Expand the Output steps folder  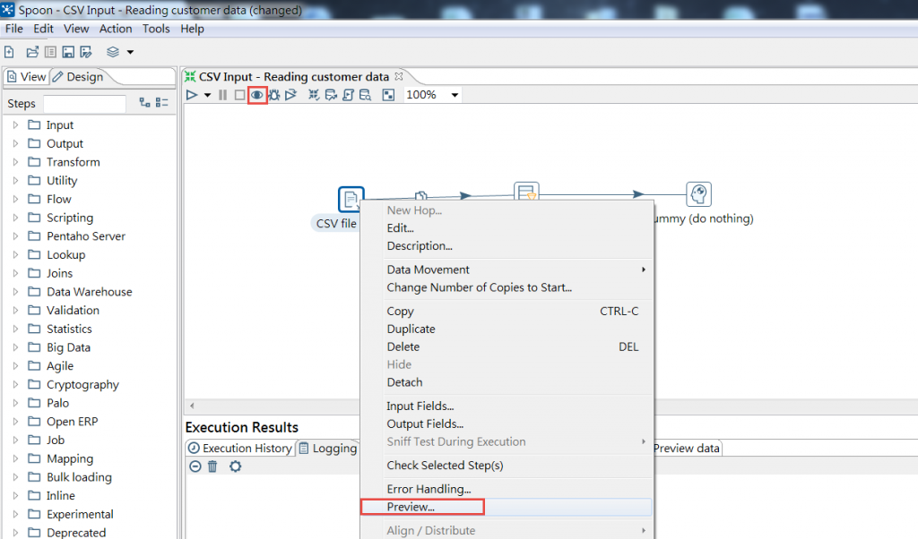[15, 144]
